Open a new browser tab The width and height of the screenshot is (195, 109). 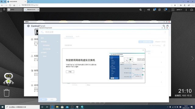(x=29, y=2)
